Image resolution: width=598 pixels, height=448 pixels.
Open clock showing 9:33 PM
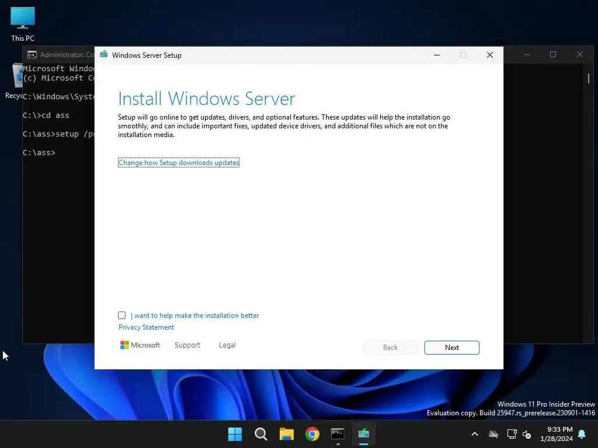557,434
